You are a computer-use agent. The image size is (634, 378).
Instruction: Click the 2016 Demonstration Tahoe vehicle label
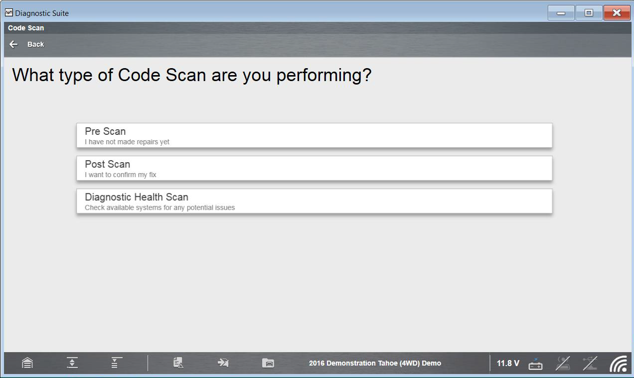point(375,364)
